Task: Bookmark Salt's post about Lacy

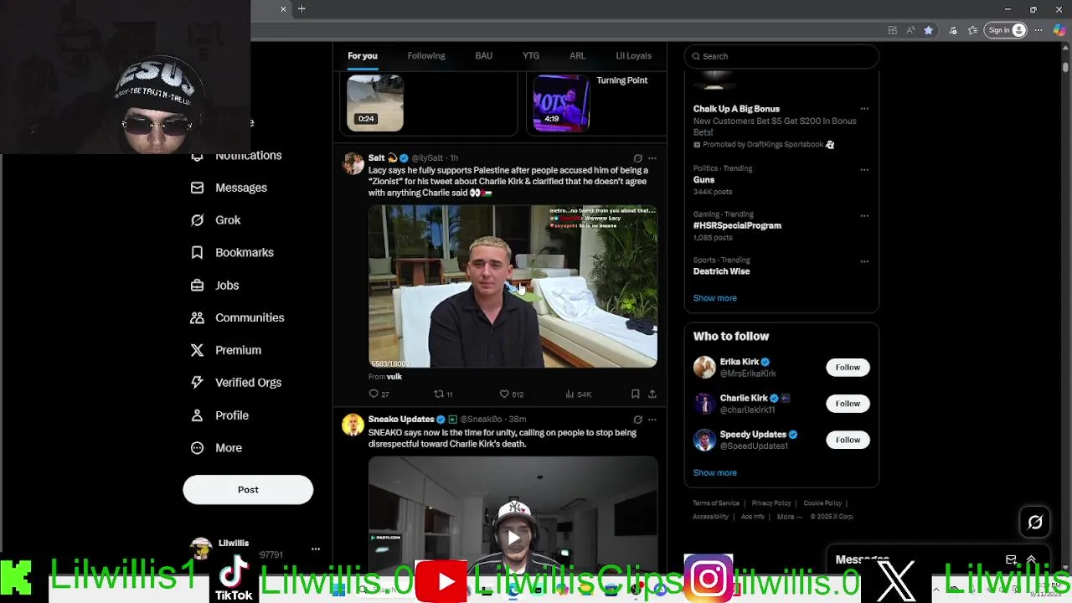Action: [635, 394]
